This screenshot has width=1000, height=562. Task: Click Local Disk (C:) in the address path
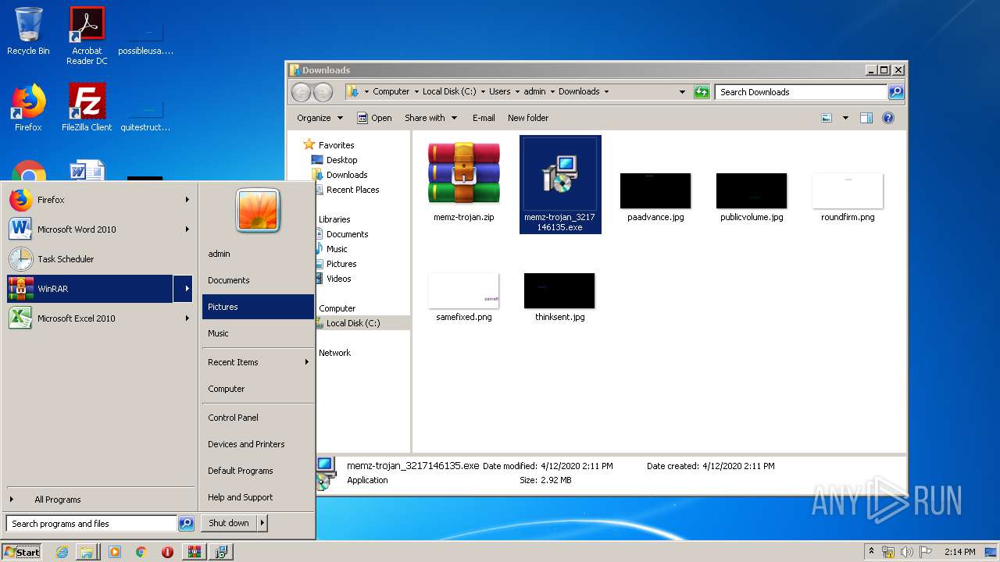[x=449, y=91]
